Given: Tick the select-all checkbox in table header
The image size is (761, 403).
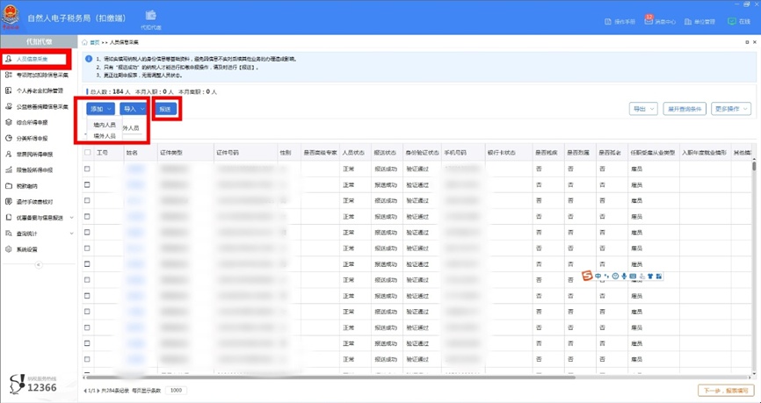Looking at the screenshot, I should tap(87, 153).
